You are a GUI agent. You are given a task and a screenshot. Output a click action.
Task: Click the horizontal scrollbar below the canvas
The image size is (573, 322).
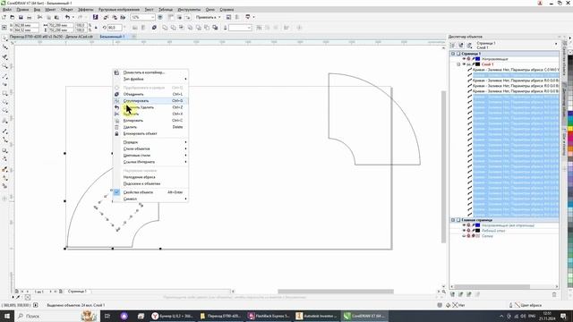[x=336, y=292]
